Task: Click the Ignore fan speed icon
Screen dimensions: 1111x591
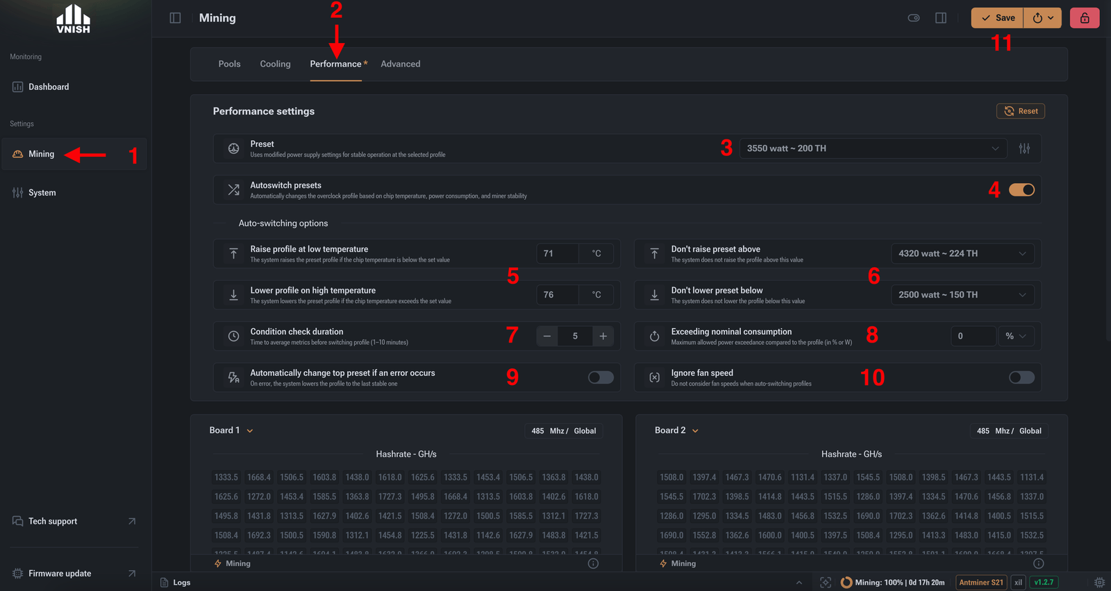Action: (x=655, y=377)
